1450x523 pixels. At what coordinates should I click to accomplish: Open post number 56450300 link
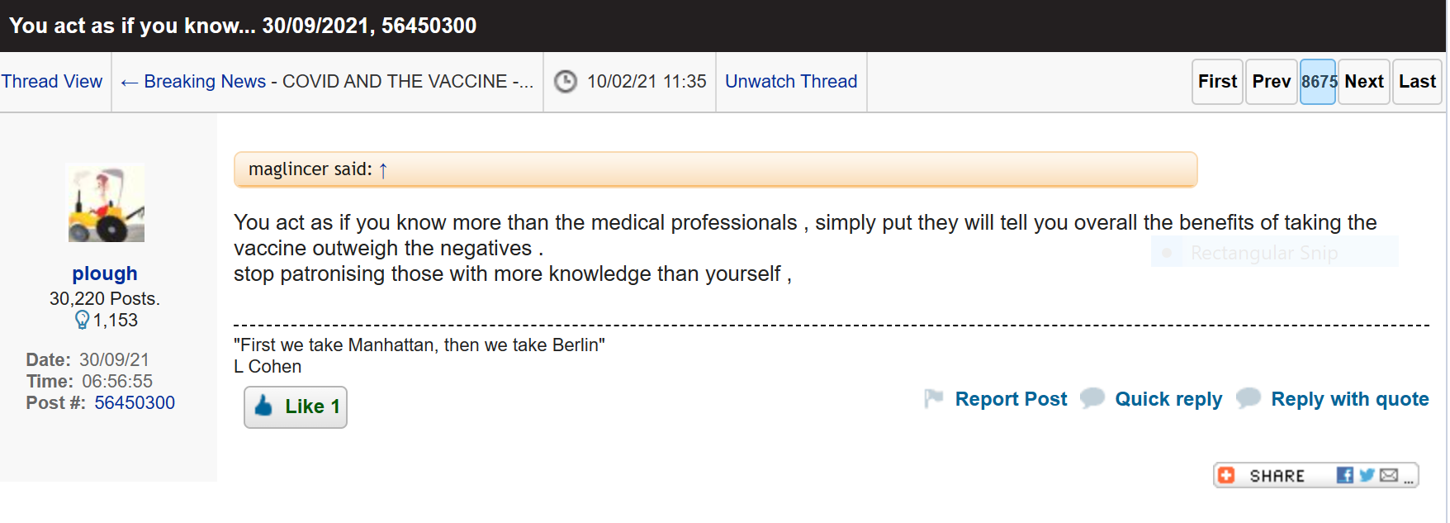point(135,403)
